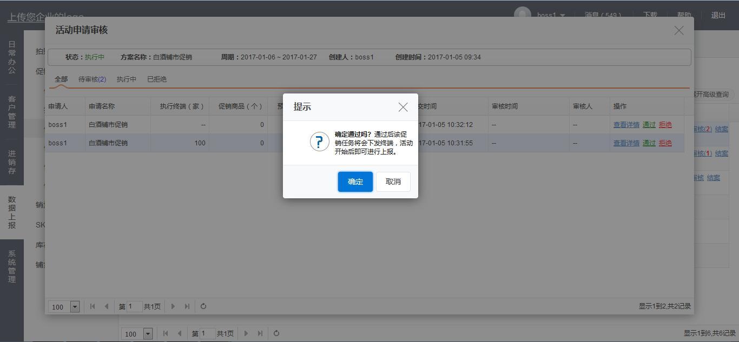Click 拒绝 on the second row
The width and height of the screenshot is (739, 342).
coord(665,143)
